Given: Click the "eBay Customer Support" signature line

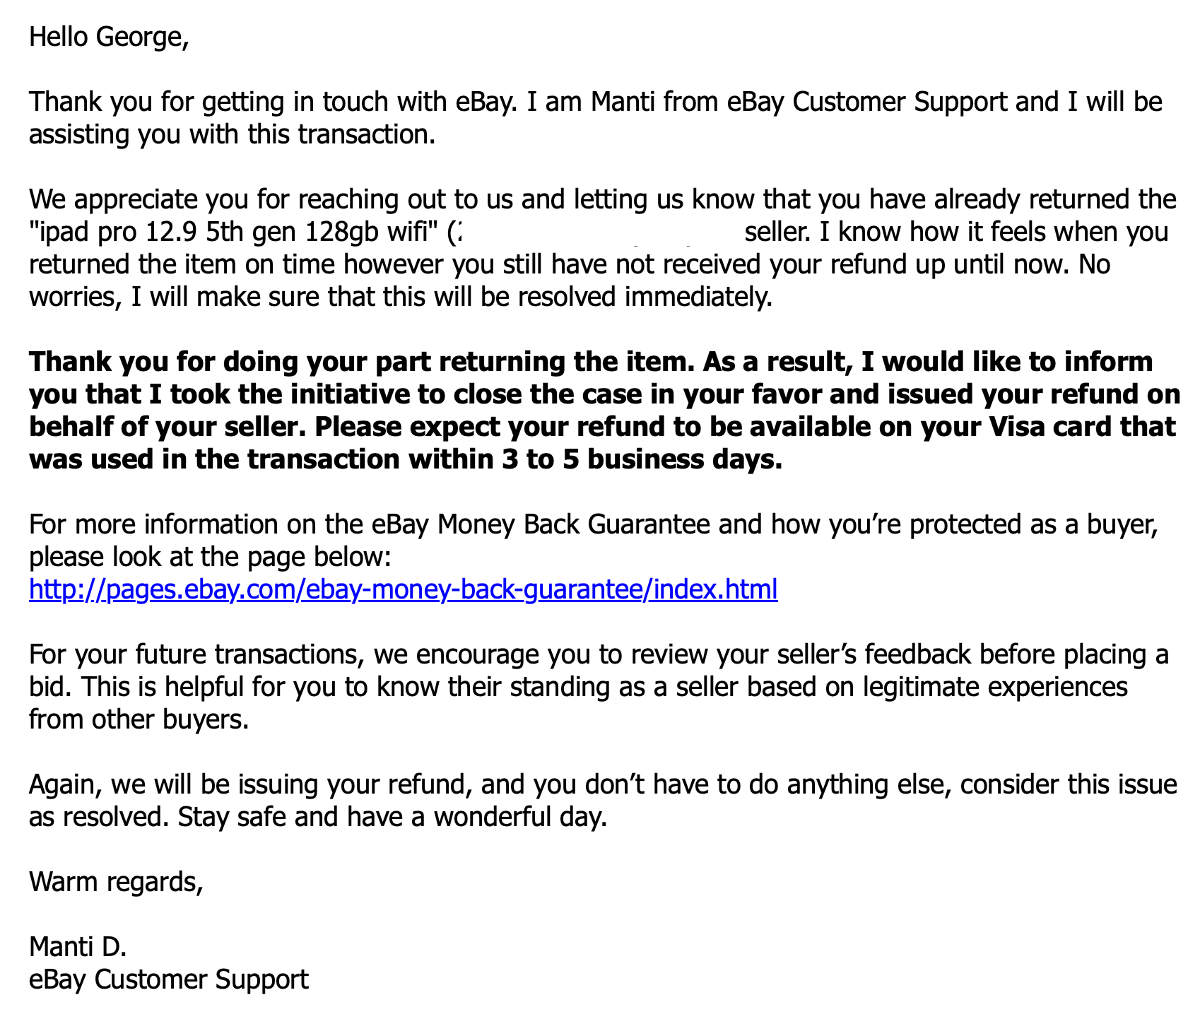Looking at the screenshot, I should tap(169, 979).
